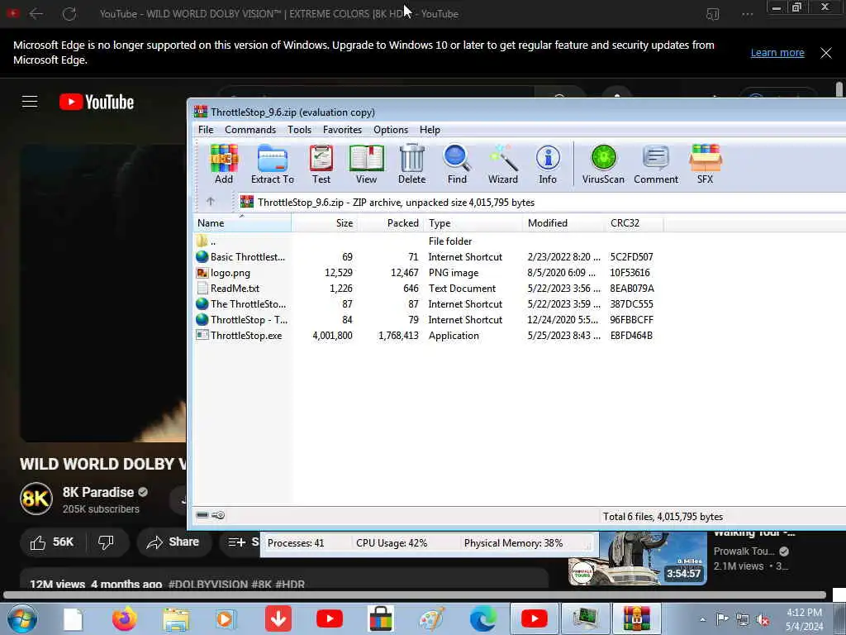
Task: Click the Add toolbar icon in WinRAR
Action: coord(224,165)
